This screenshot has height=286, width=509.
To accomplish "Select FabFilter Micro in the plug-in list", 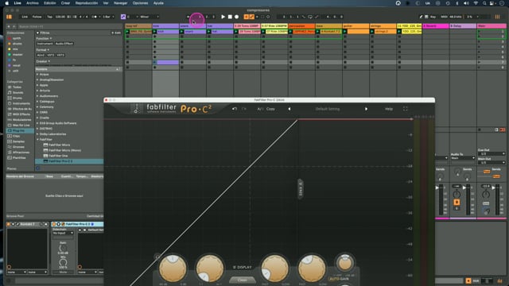I will click(x=59, y=145).
